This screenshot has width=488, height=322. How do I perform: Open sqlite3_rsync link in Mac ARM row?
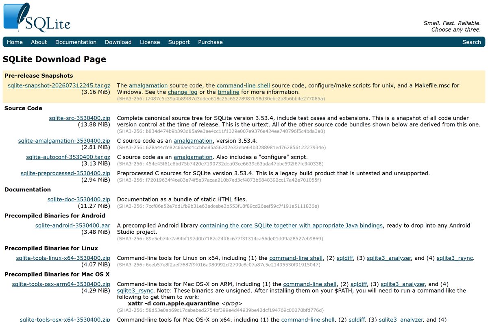point(135,290)
